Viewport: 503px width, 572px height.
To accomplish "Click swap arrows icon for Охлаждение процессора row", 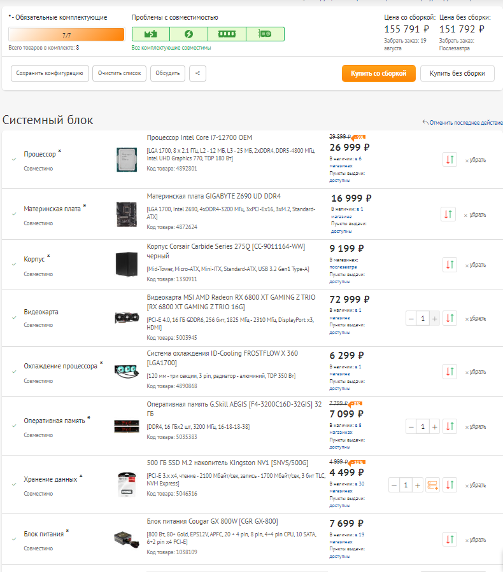I will [450, 372].
